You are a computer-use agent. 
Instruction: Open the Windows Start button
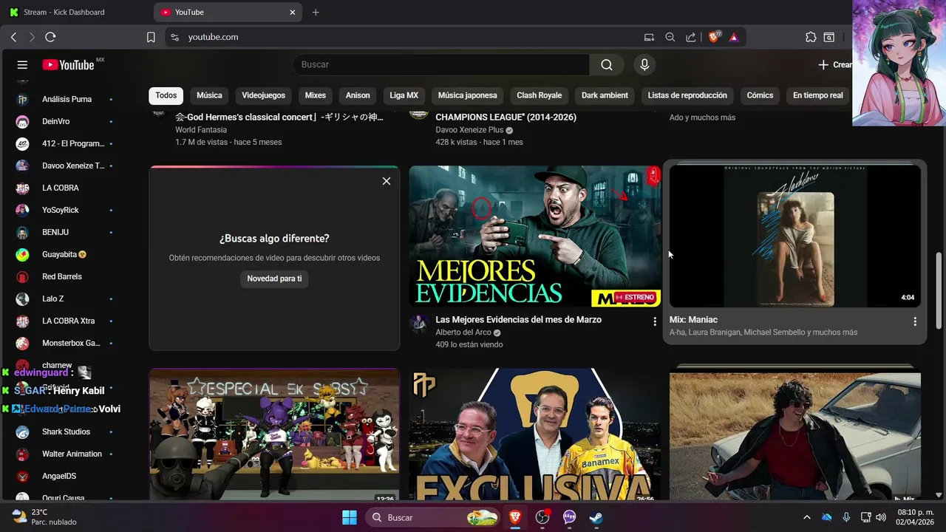[x=350, y=517]
